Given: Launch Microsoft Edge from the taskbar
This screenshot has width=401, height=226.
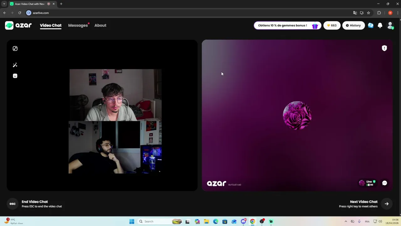Looking at the screenshot, I should 216,221.
